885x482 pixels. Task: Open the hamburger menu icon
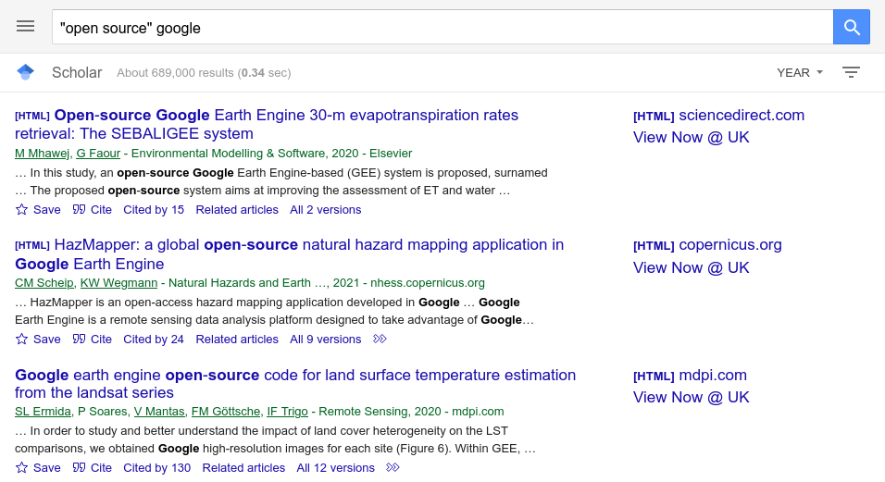click(25, 27)
